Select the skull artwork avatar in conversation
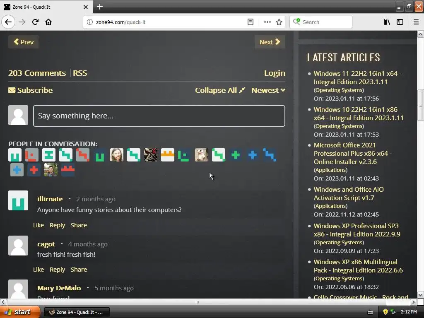Screen dimensions: 424x318 [x=151, y=155]
